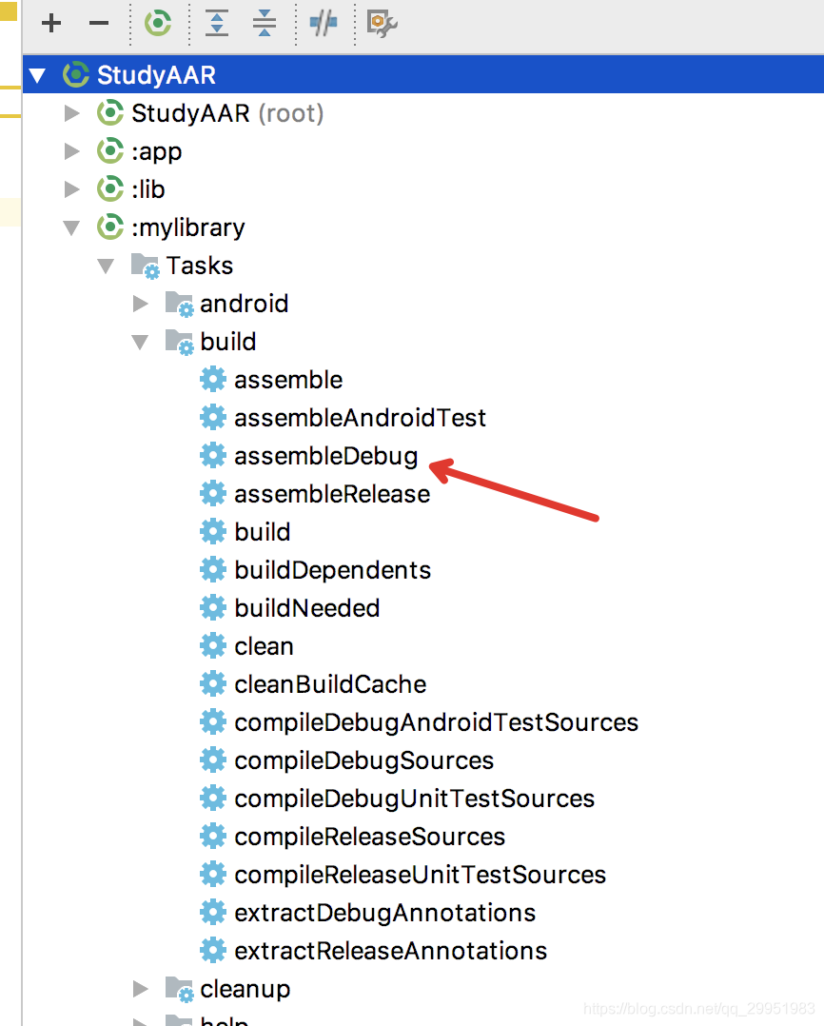Collapse all tree nodes in the toolbar

[265, 24]
